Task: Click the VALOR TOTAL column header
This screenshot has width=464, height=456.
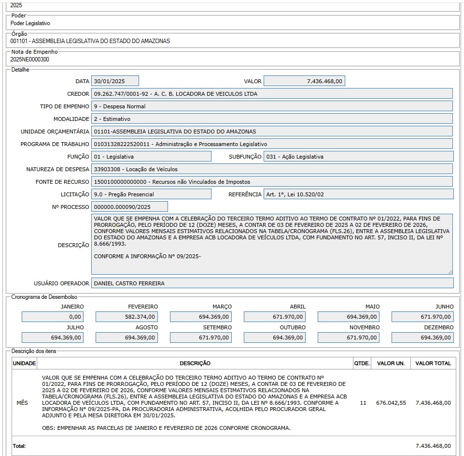Action: [433, 364]
